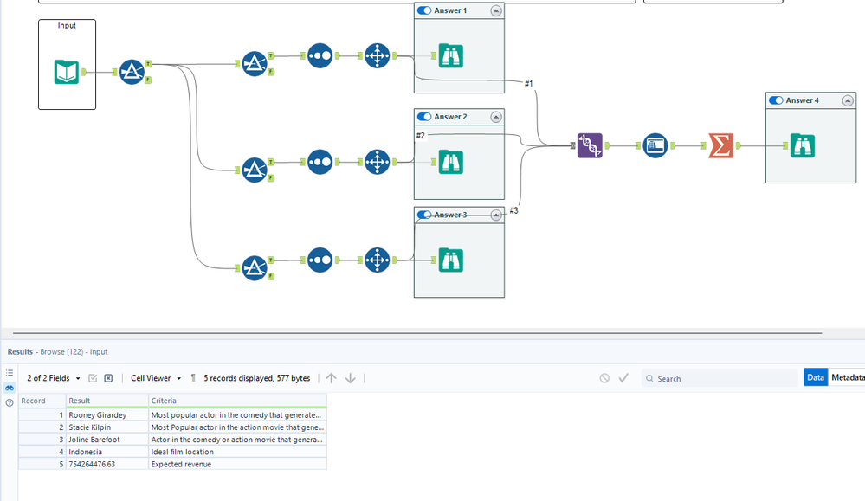Viewport: 865px width, 501px height.
Task: Click the Search field in Results
Action: point(724,378)
